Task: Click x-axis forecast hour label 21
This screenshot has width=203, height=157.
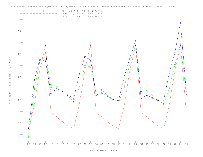Action: [68, 144]
